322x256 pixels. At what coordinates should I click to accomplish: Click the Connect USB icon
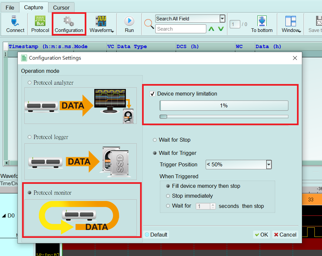pyautogui.click(x=15, y=21)
